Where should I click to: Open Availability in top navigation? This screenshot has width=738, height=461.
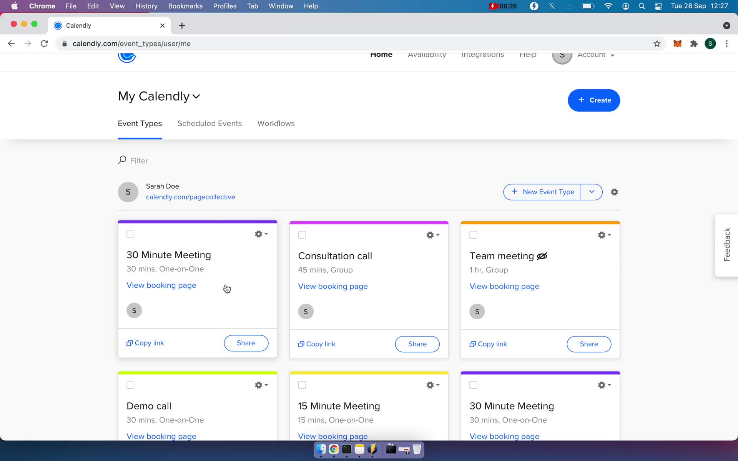click(427, 55)
